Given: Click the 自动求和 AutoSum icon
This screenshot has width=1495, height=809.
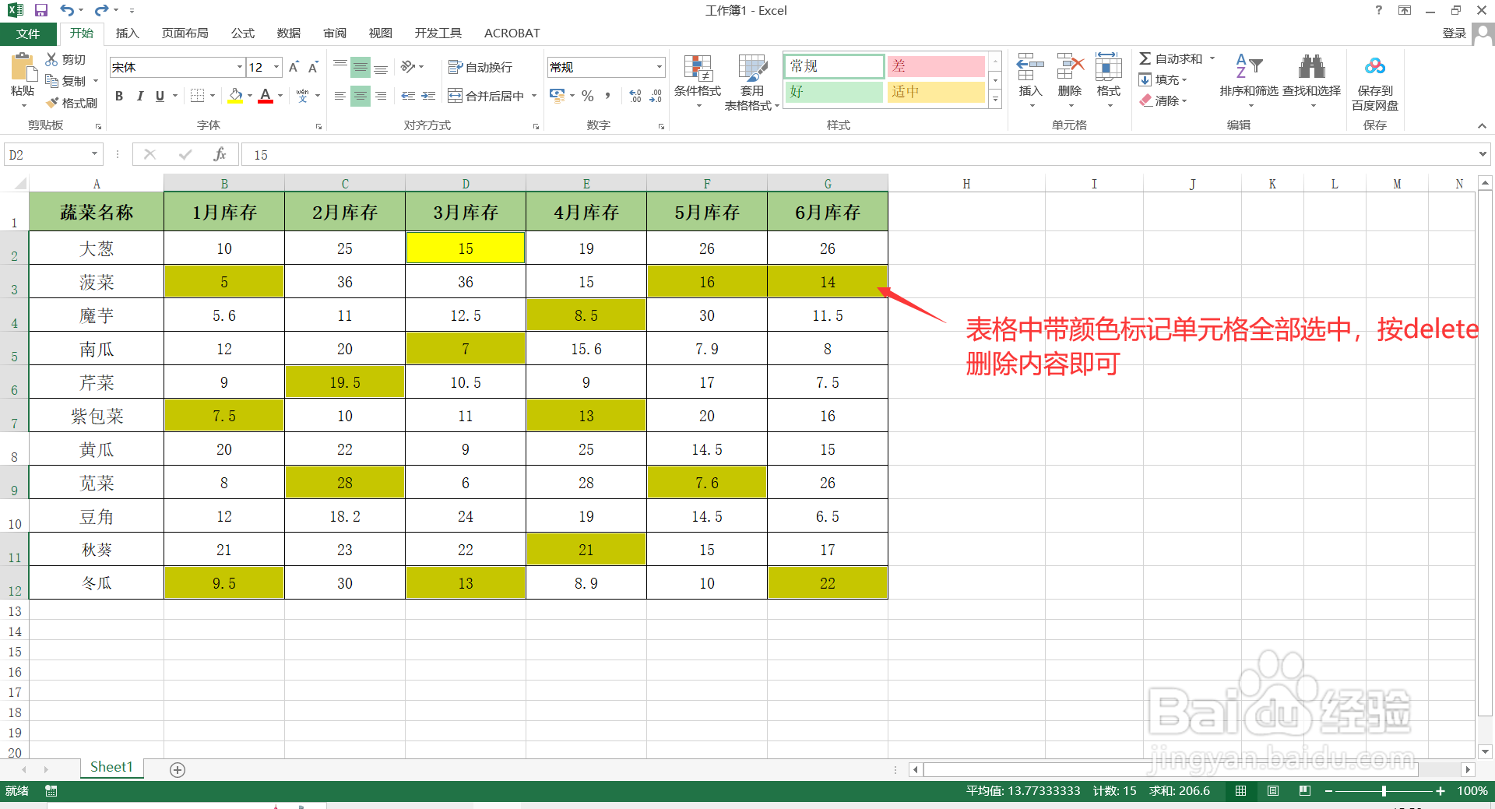Looking at the screenshot, I should point(1145,58).
